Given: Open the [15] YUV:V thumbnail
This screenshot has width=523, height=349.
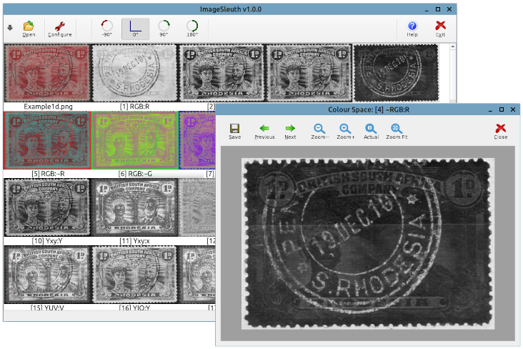Looking at the screenshot, I should 47,275.
